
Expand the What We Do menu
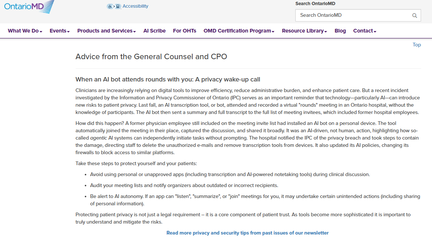point(25,31)
